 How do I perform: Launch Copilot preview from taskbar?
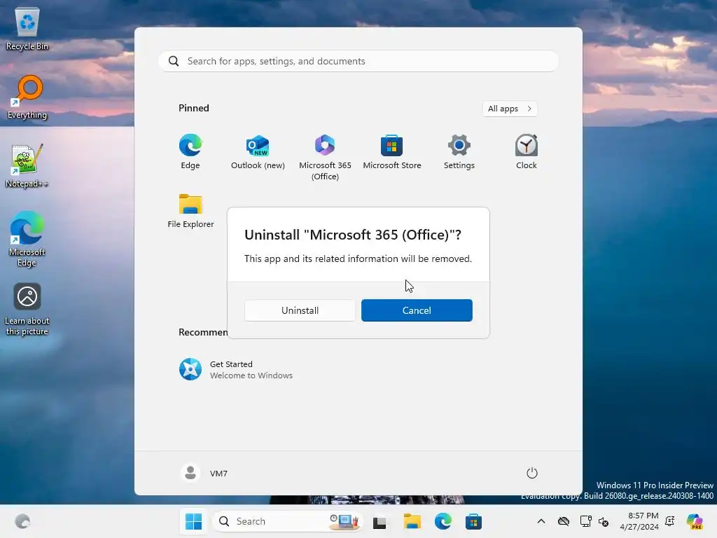[695, 521]
